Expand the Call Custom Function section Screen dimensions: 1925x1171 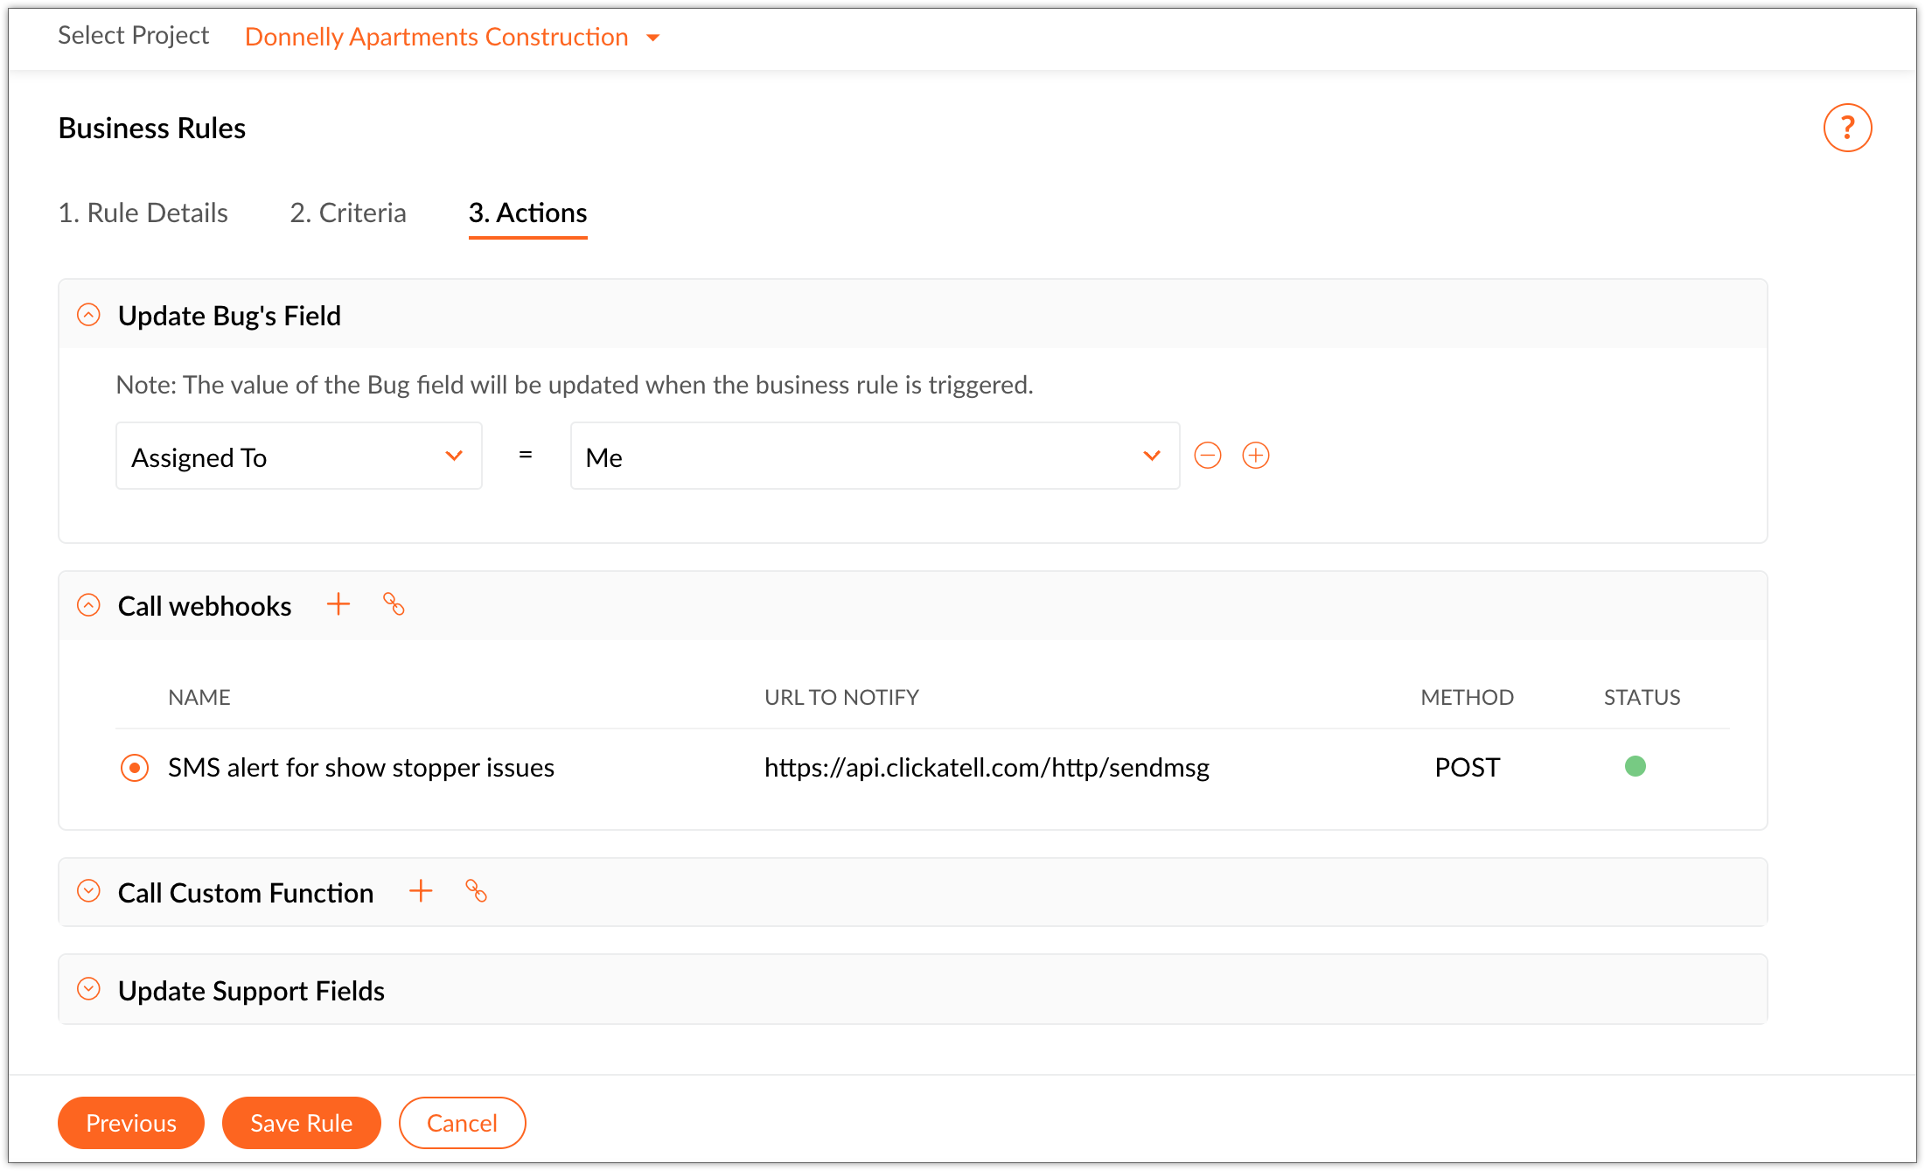point(89,891)
